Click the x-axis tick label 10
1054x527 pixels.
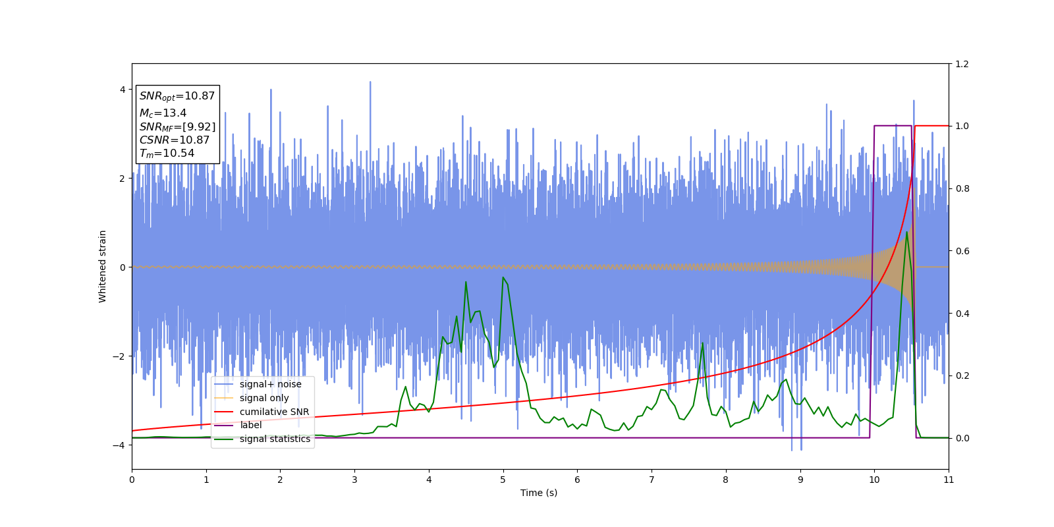pyautogui.click(x=874, y=480)
